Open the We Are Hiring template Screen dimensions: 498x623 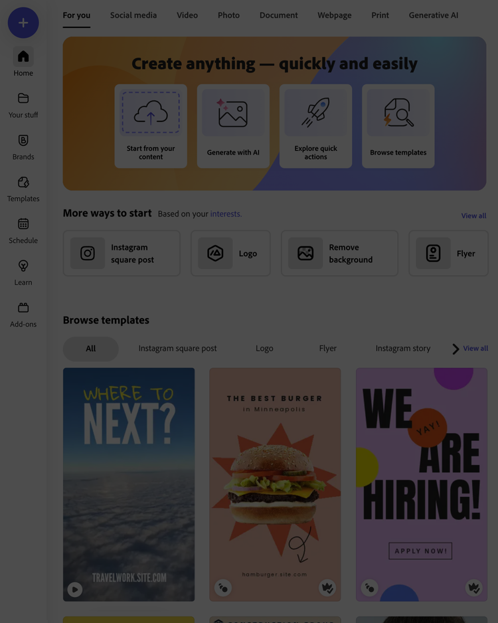click(x=422, y=484)
